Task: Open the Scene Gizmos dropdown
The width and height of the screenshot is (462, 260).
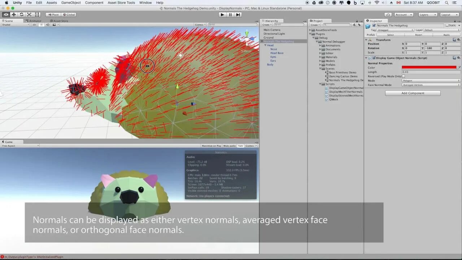Action: [x=200, y=25]
